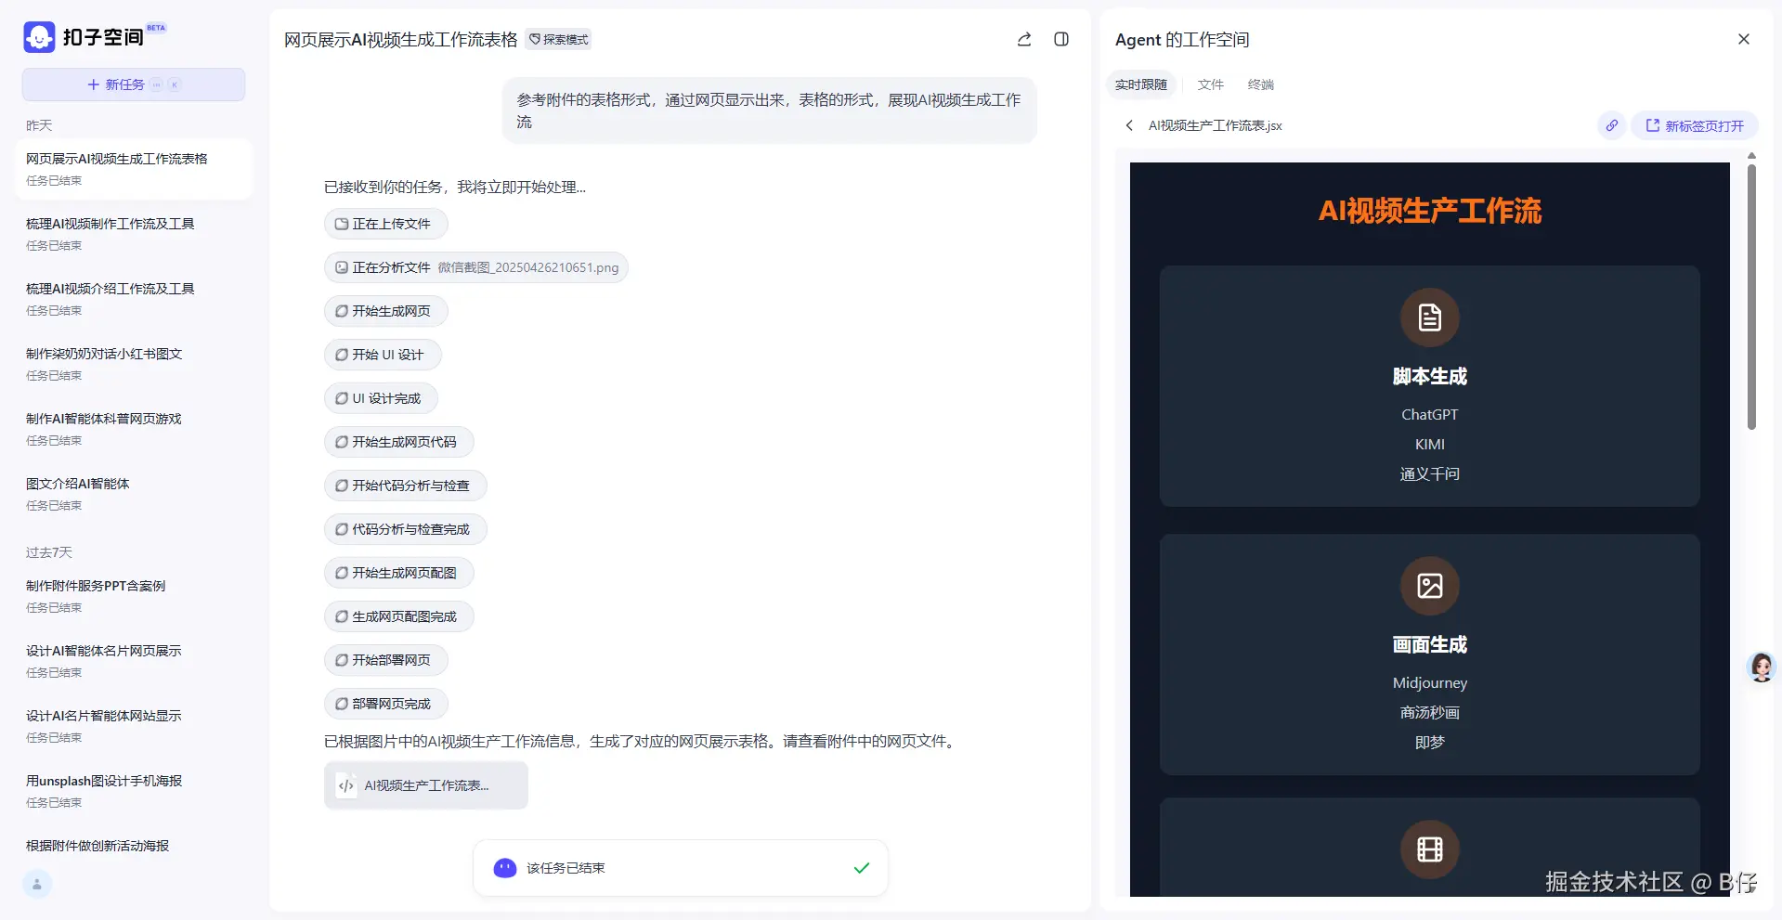1782x920 pixels.
Task: Switch to the 终端 tab
Action: [1261, 84]
